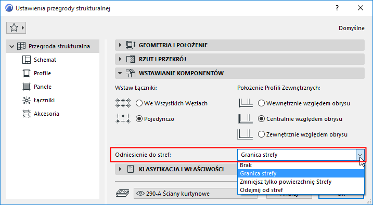
Task: Open the Panele settings page
Action: (43, 87)
